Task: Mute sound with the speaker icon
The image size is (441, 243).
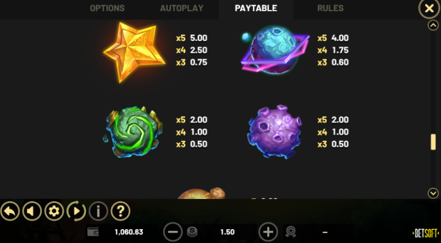Action: [x=32, y=211]
